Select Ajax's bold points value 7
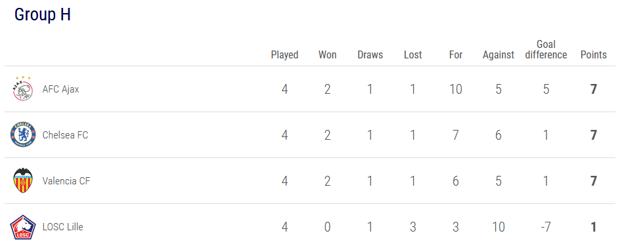The image size is (618, 248). click(x=594, y=89)
